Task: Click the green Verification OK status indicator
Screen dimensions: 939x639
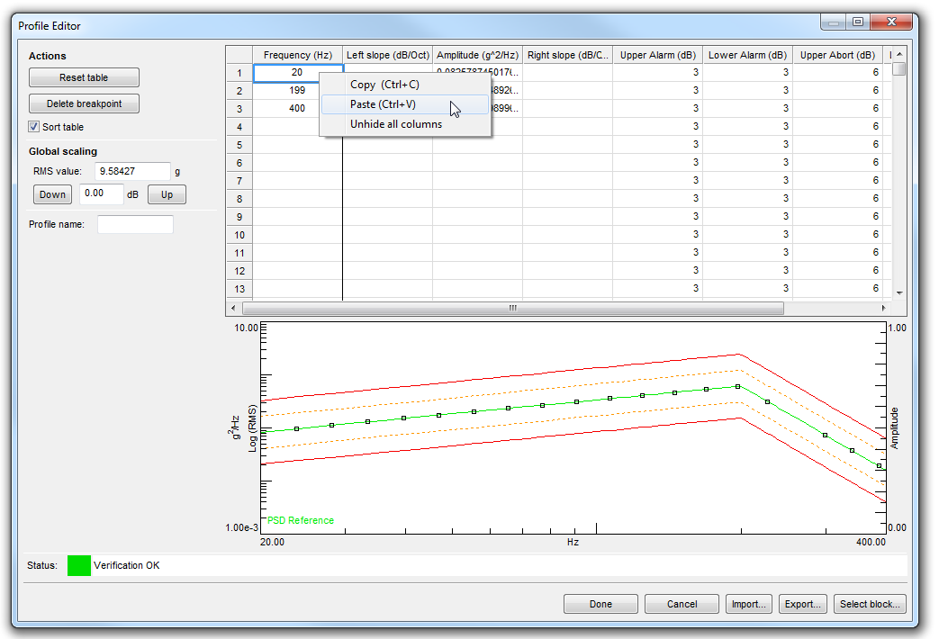Action: (x=79, y=565)
